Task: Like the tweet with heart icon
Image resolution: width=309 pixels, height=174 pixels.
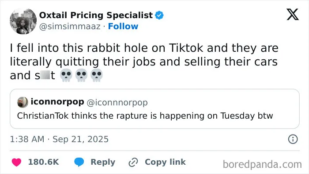Action: (16, 162)
